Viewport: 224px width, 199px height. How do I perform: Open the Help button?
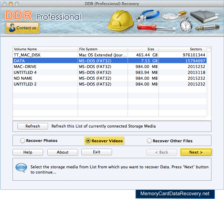tap(28, 152)
